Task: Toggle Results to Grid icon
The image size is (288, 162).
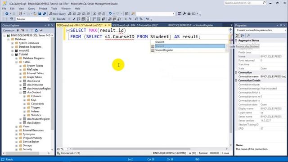Action: 114,19
